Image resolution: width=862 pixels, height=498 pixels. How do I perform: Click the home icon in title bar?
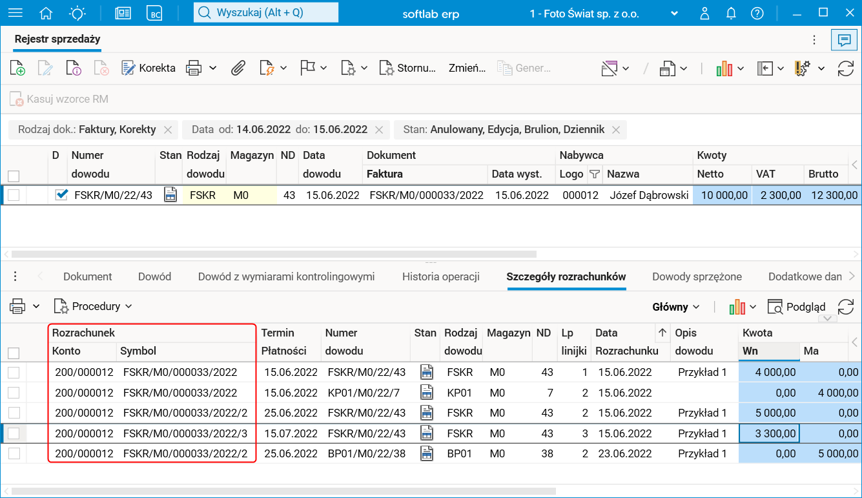point(46,13)
